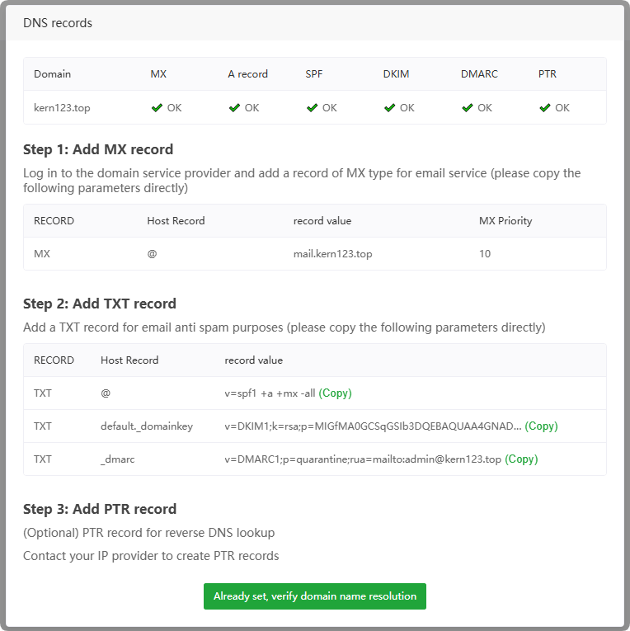Click the DMARC status checkmark icon
Screen dimensions: 630x631
click(467, 107)
